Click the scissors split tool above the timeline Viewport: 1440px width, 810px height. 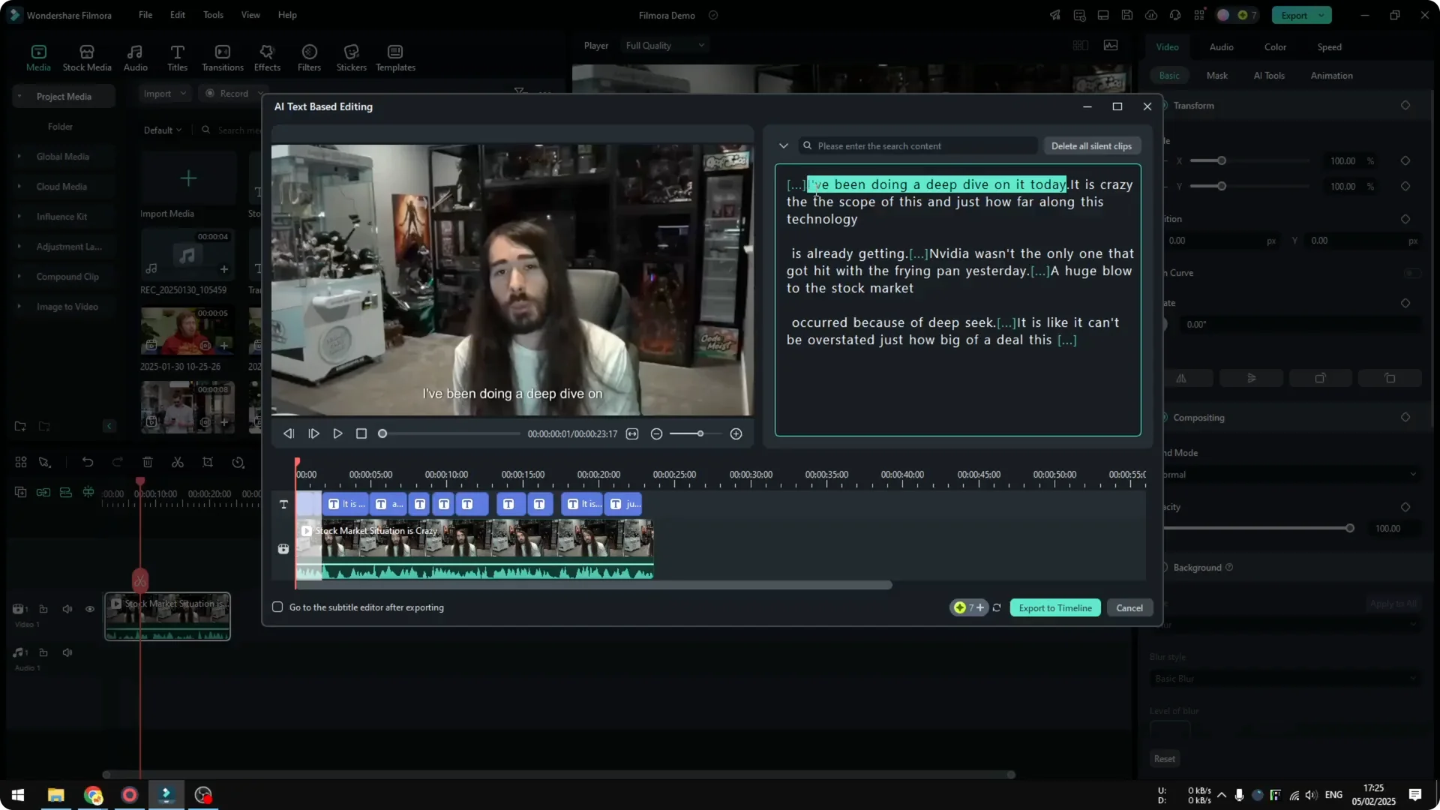point(178,462)
